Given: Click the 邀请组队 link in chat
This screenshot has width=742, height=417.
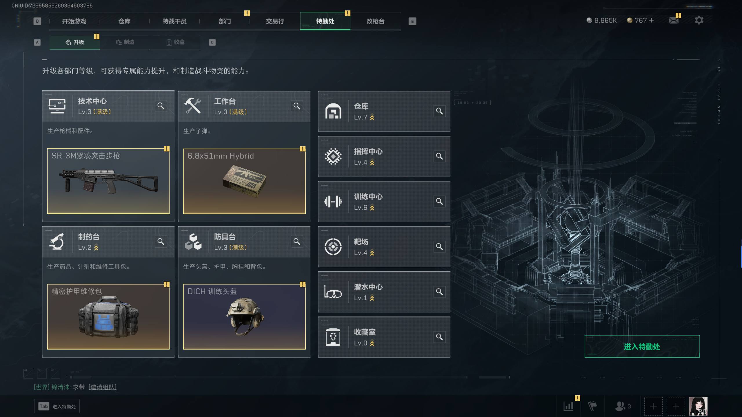Looking at the screenshot, I should [x=102, y=387].
